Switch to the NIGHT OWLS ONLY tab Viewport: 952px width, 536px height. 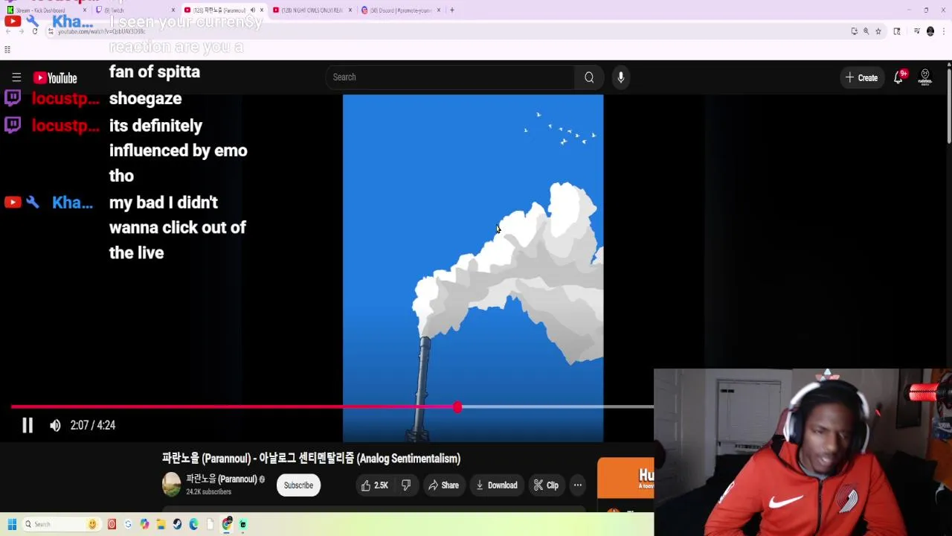[311, 10]
